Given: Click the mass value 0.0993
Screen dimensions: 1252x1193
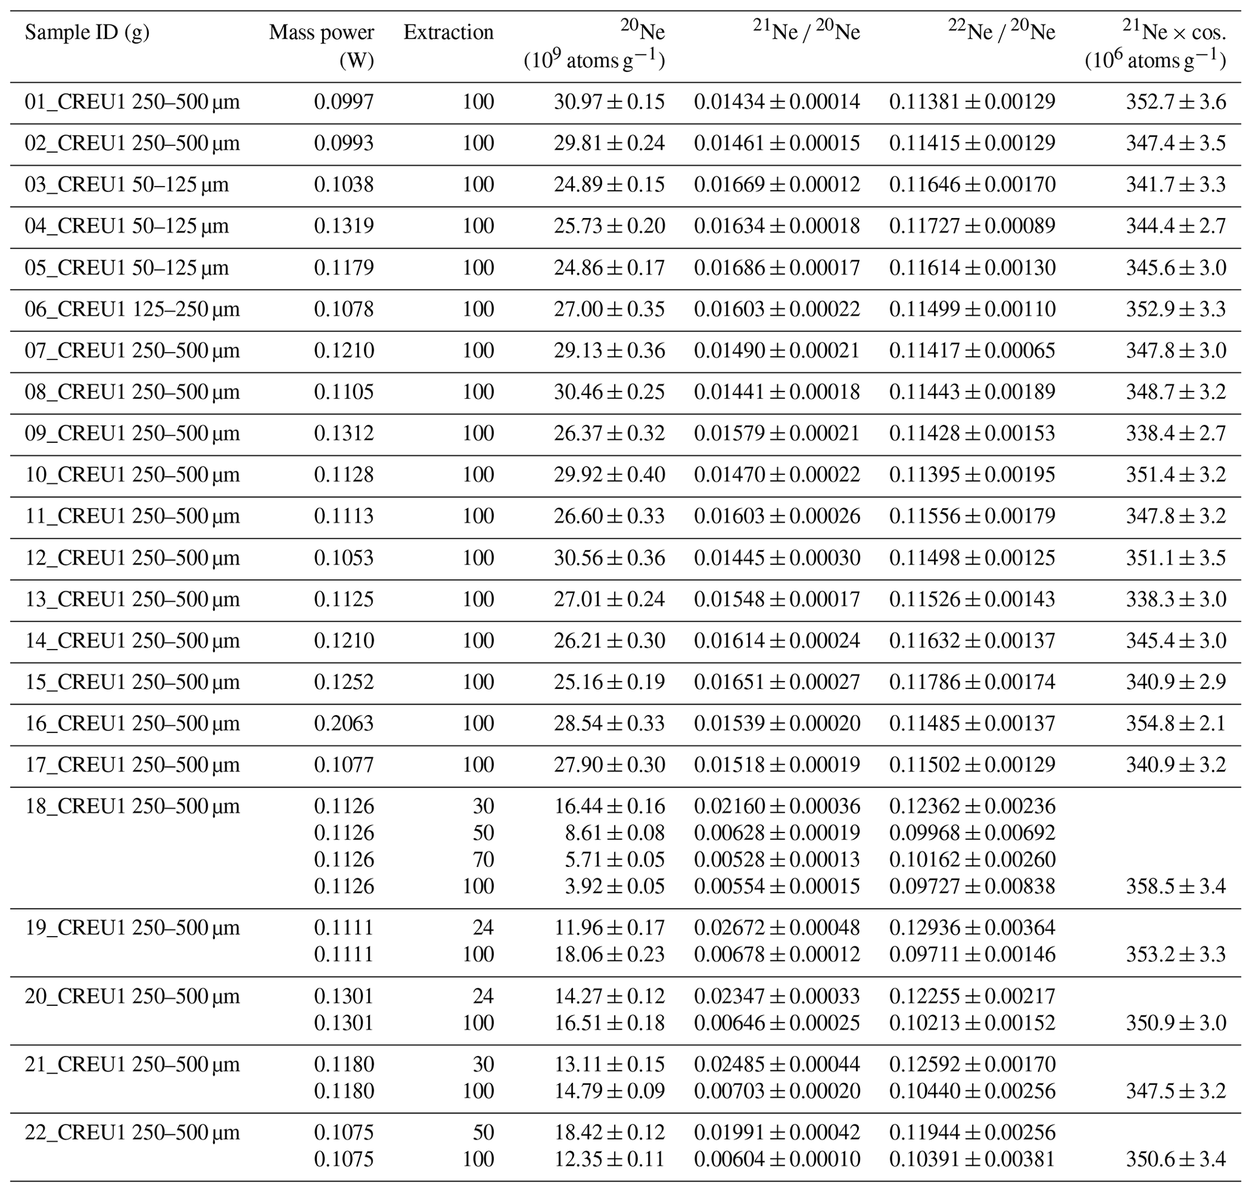Looking at the screenshot, I should pyautogui.click(x=344, y=143).
